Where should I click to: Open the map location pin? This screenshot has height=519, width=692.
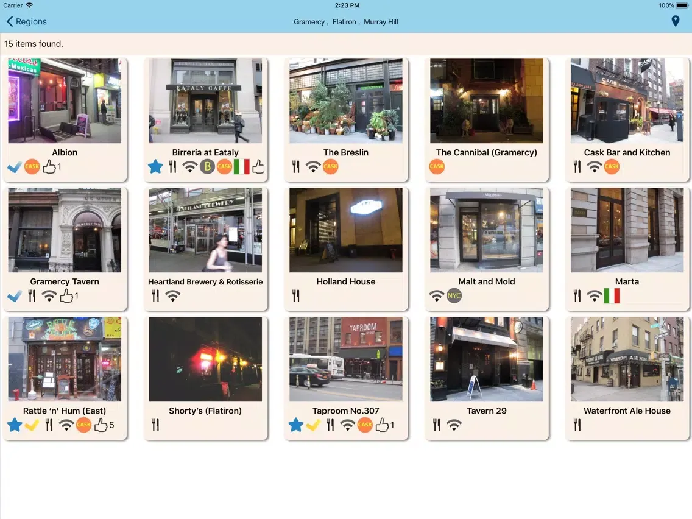click(675, 21)
